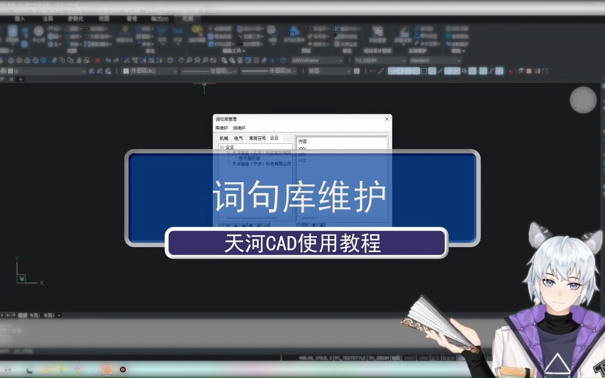Click the move-up arrow under the content list
The height and width of the screenshot is (378, 605).
(x=314, y=225)
